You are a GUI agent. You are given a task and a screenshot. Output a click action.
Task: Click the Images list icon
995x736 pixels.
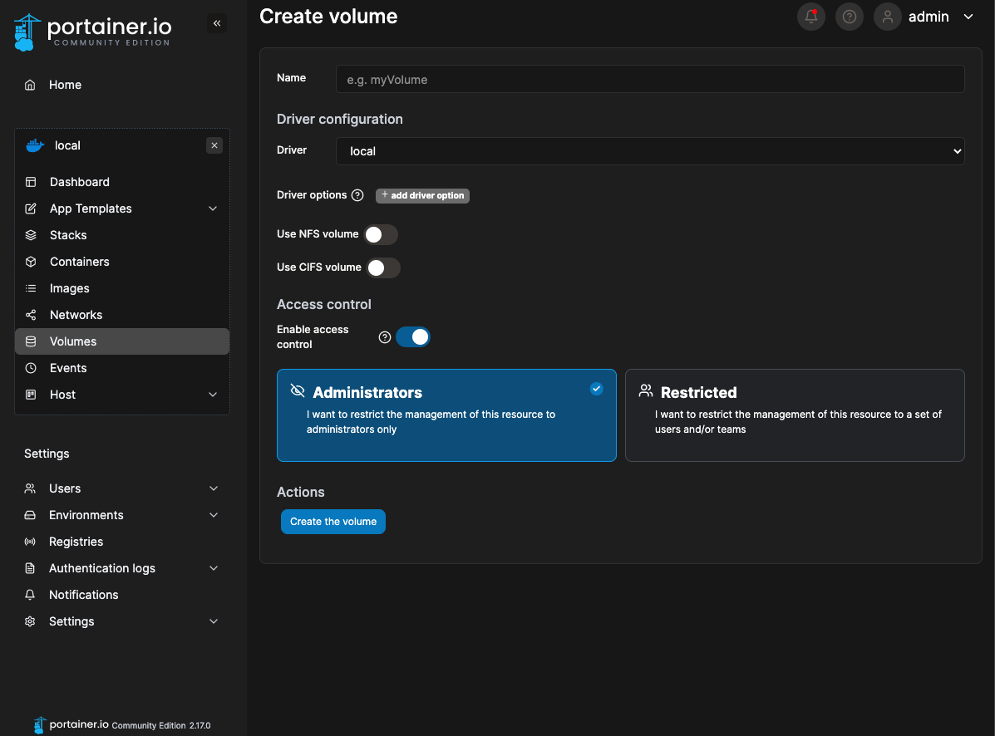31,288
